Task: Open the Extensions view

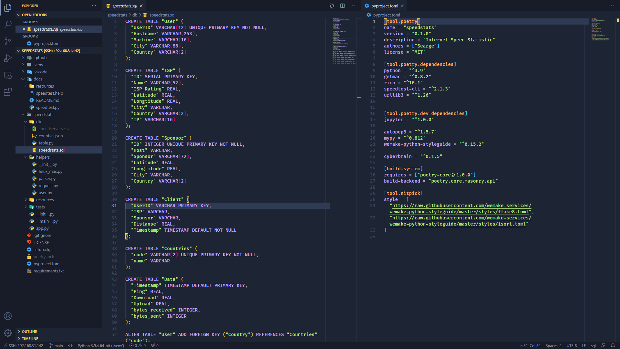Action: (x=8, y=92)
